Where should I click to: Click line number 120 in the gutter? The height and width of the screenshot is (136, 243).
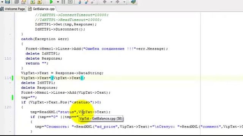(x=8, y=107)
